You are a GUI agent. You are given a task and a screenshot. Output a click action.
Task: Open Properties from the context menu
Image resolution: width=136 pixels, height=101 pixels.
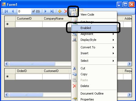94,99
